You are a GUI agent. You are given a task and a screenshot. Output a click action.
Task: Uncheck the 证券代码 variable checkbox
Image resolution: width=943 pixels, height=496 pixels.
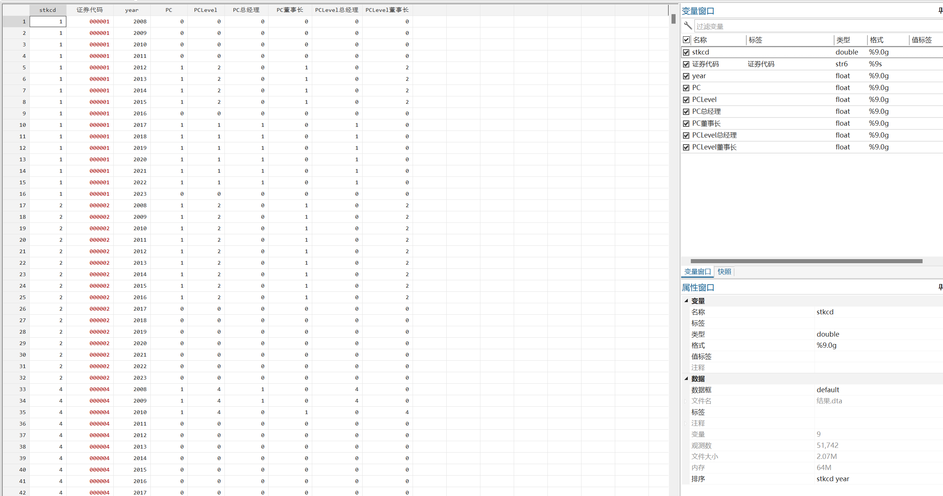point(686,64)
